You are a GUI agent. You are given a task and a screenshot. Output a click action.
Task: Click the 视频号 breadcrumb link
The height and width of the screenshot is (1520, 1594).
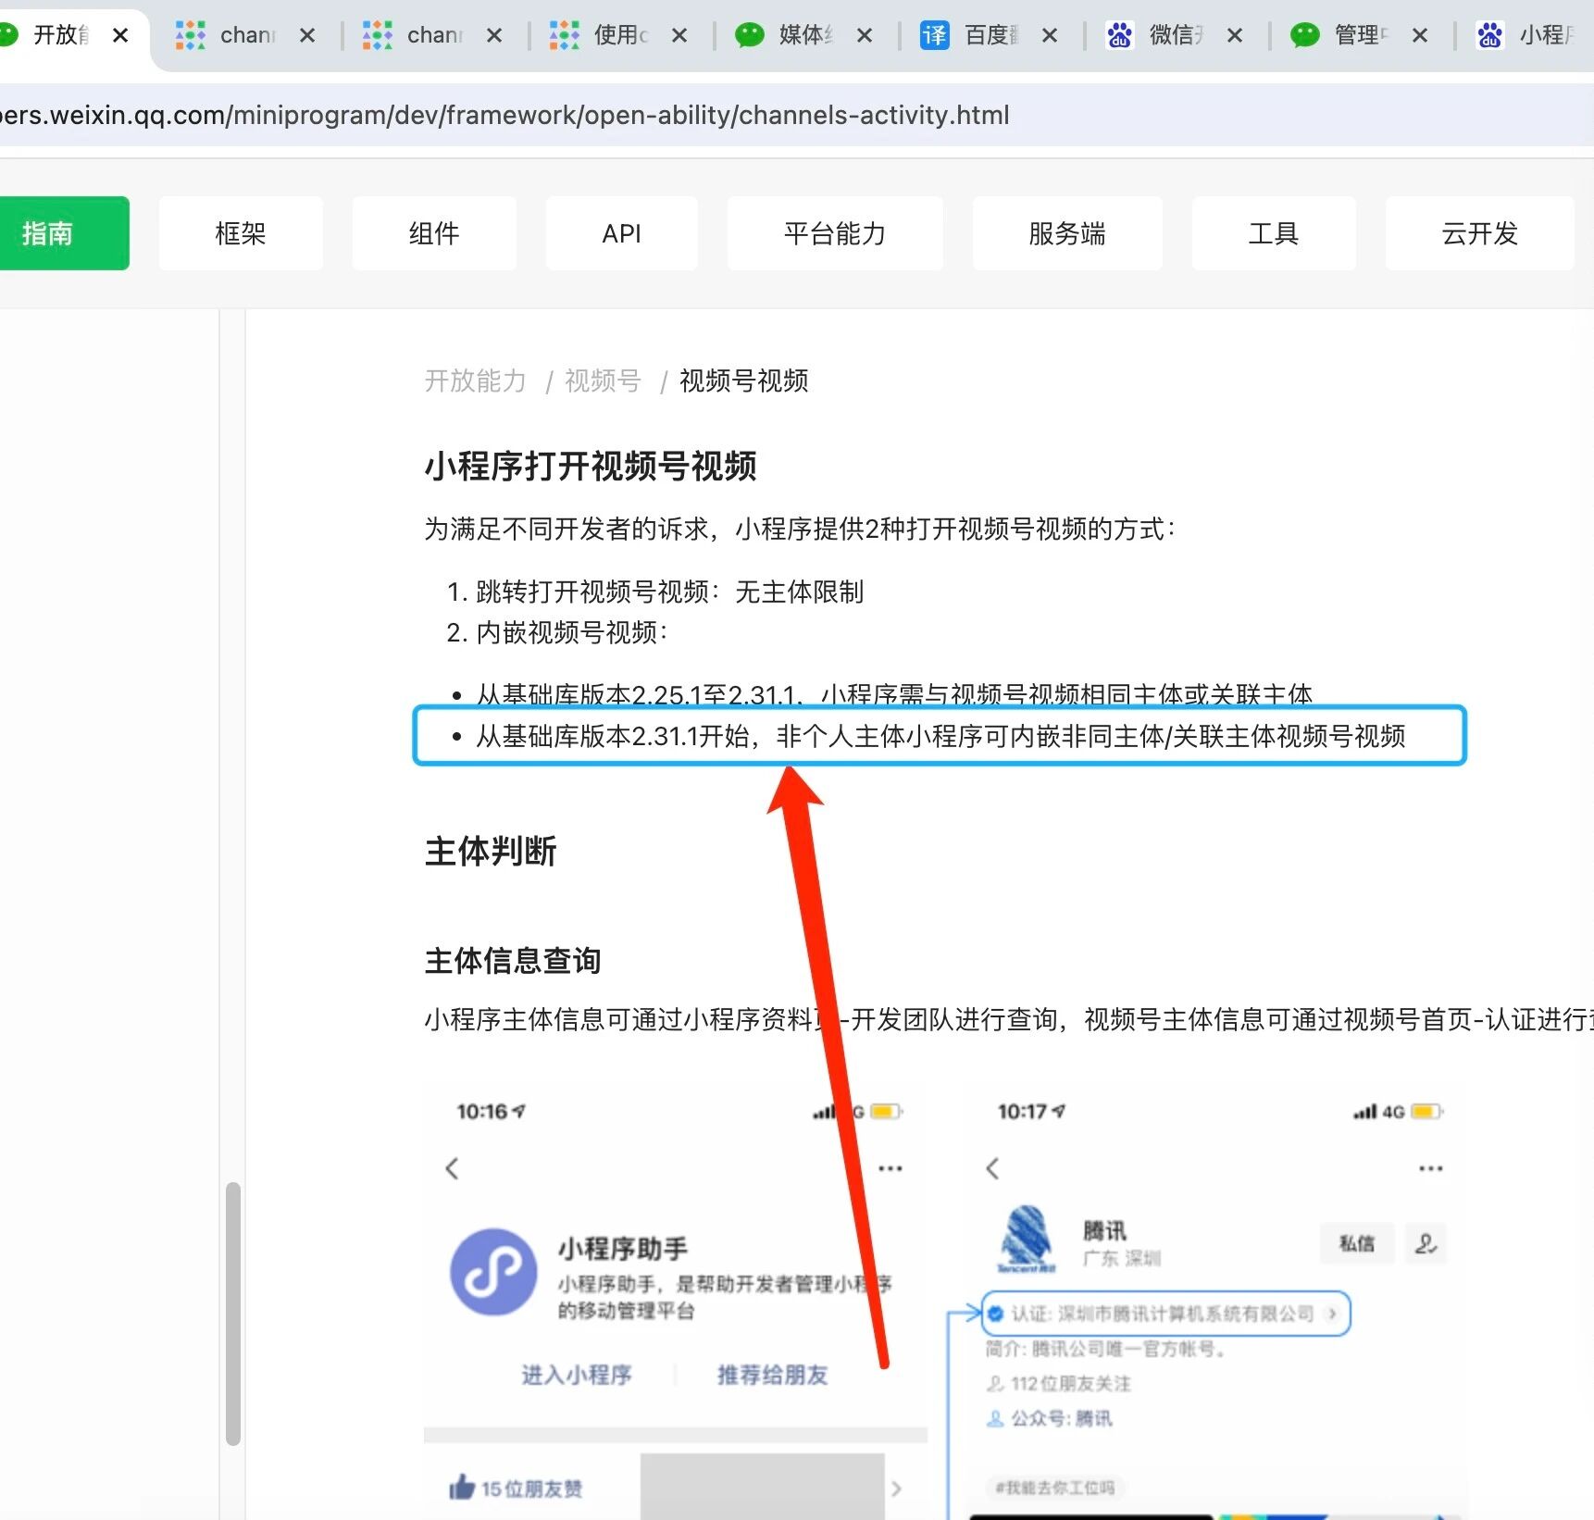(603, 380)
